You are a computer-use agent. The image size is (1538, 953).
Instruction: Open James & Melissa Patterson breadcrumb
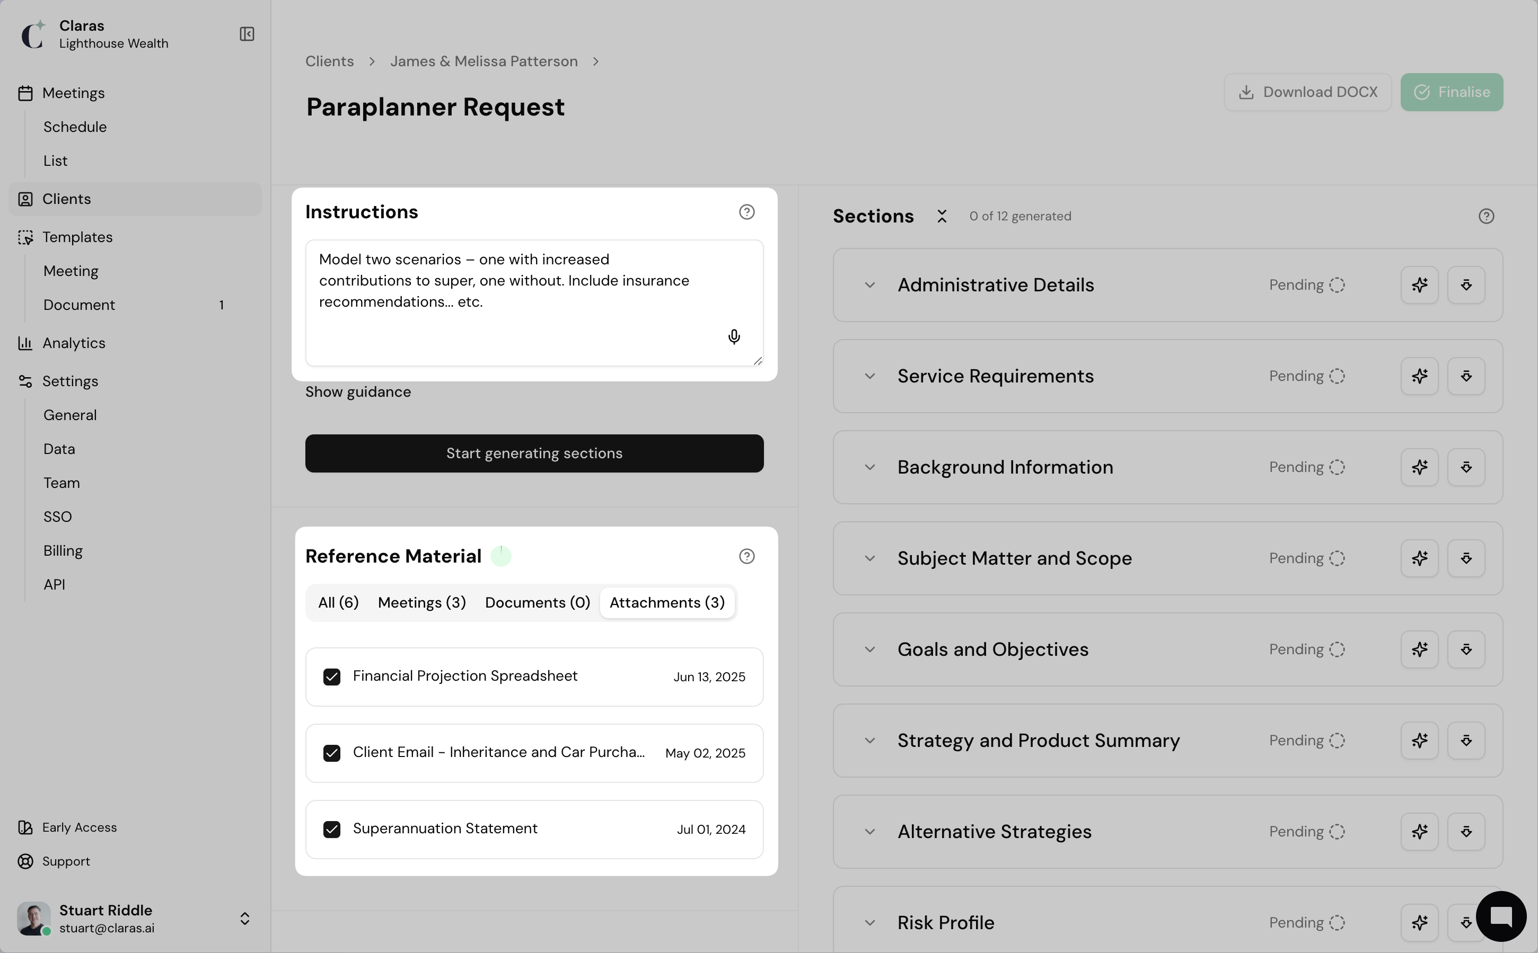[x=484, y=61]
